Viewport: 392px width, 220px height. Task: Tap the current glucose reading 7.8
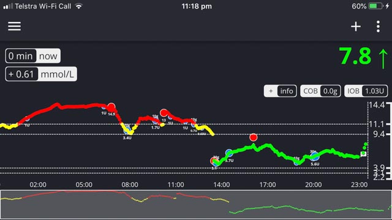(355, 56)
